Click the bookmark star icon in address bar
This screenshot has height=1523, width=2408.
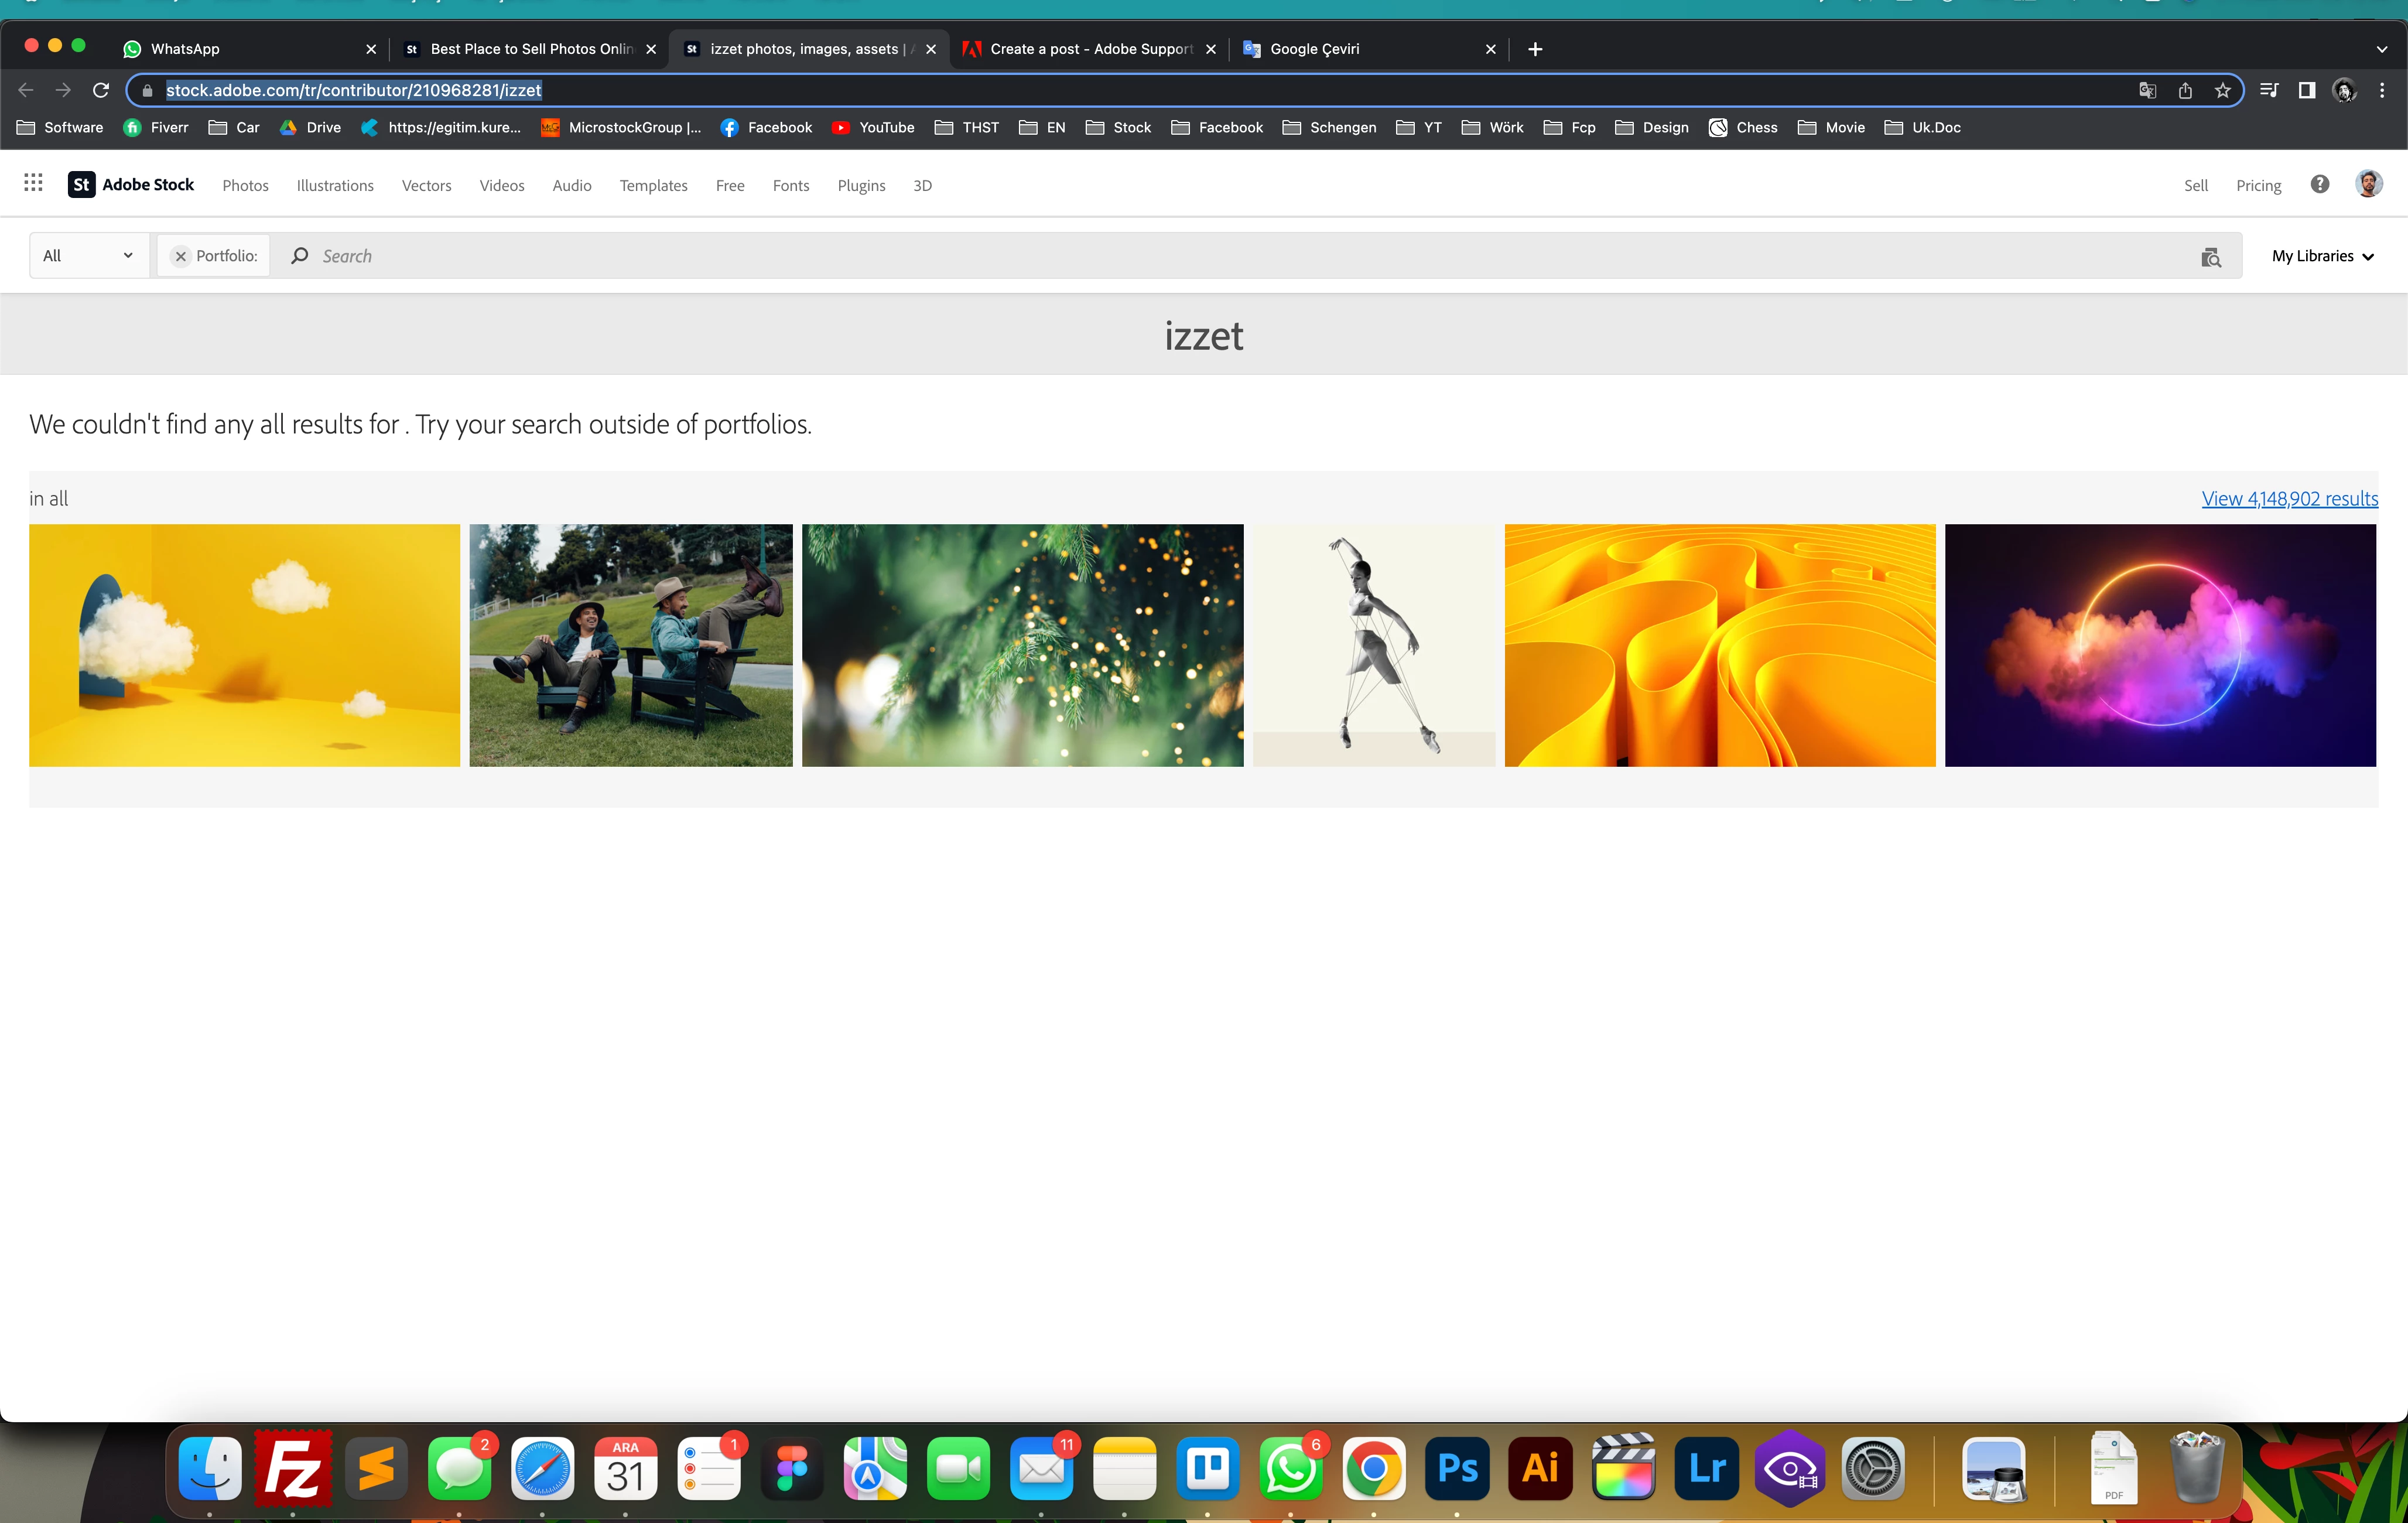tap(2222, 91)
